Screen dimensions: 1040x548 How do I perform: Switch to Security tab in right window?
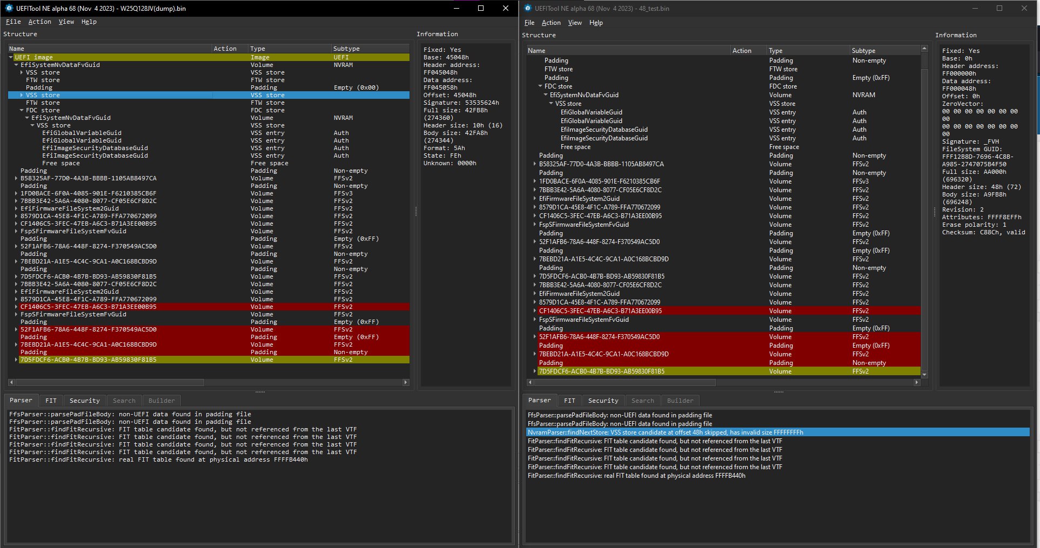point(603,401)
